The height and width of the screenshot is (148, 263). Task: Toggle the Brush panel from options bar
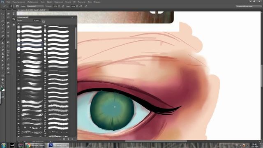(x=17, y=6)
